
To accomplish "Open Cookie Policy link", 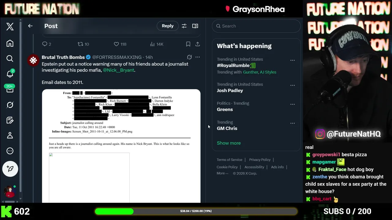I will click(227, 167).
